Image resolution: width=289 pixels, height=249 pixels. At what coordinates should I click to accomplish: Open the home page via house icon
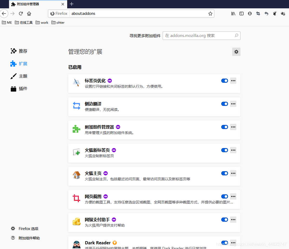(x=29, y=14)
